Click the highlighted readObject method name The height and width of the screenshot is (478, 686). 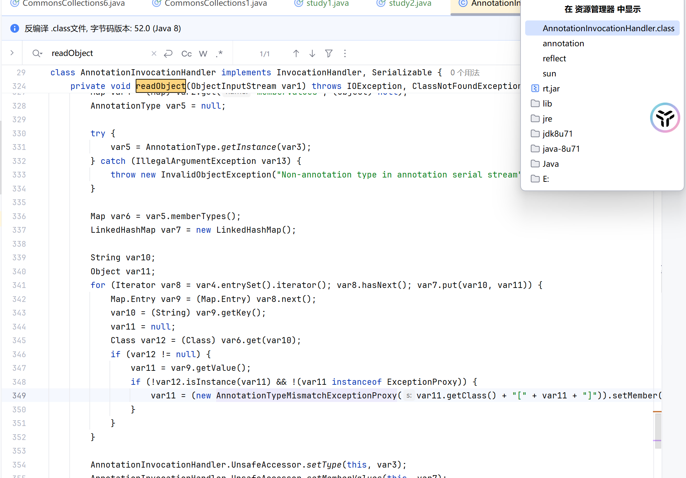pyautogui.click(x=161, y=86)
